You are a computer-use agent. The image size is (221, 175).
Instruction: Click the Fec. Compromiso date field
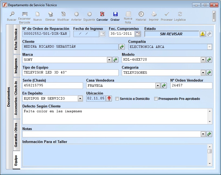click(x=122, y=34)
